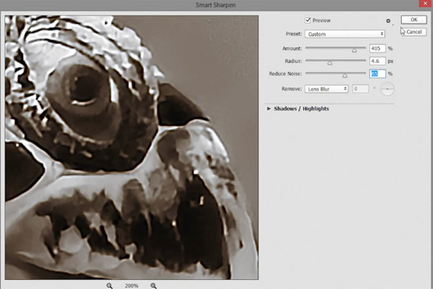The width and height of the screenshot is (433, 289).
Task: Click the 200% zoom level text
Action: 131,286
